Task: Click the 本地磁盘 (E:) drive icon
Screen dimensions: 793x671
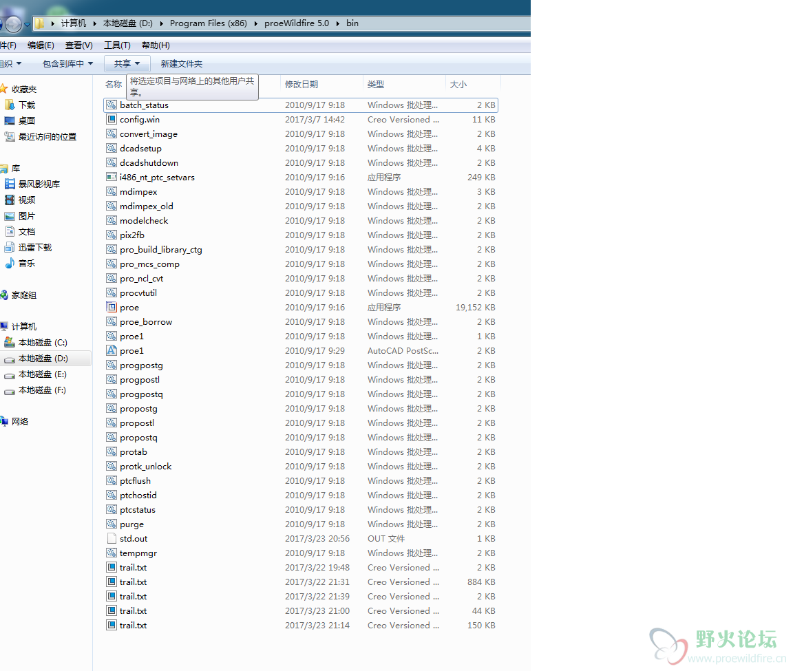Action: point(10,374)
